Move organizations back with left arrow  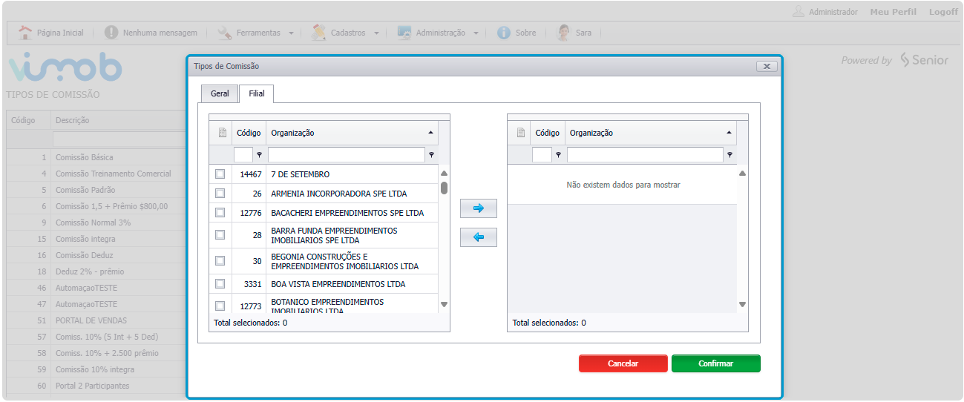pyautogui.click(x=479, y=237)
